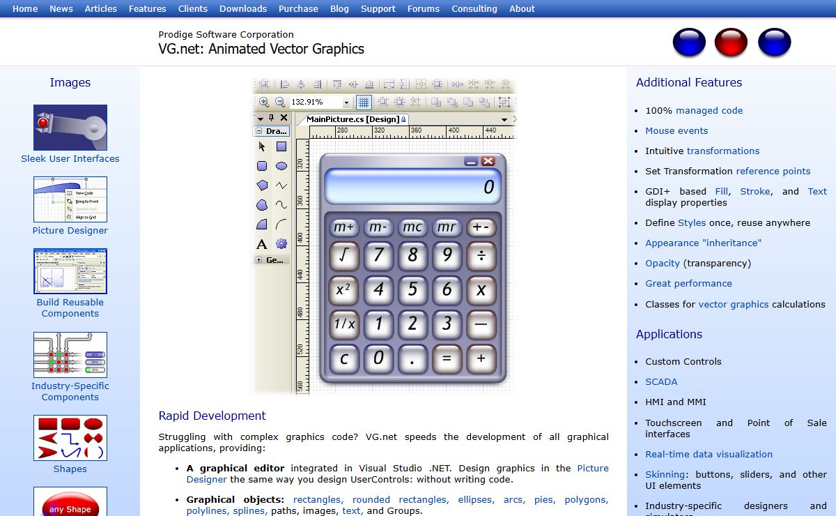Screen dimensions: 836x516
Task: Click the calculator's divide key
Action: pos(481,256)
